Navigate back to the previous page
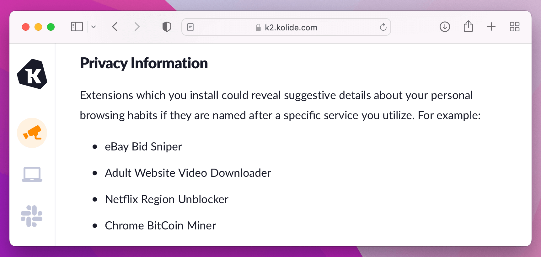 click(x=115, y=27)
